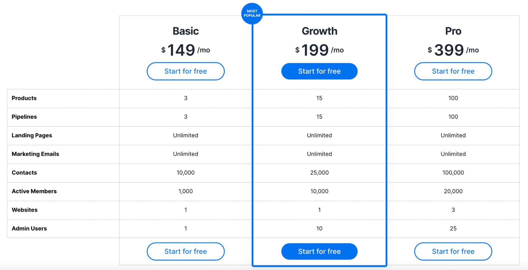Select the Growth plan heading
The image size is (528, 270).
(x=319, y=31)
